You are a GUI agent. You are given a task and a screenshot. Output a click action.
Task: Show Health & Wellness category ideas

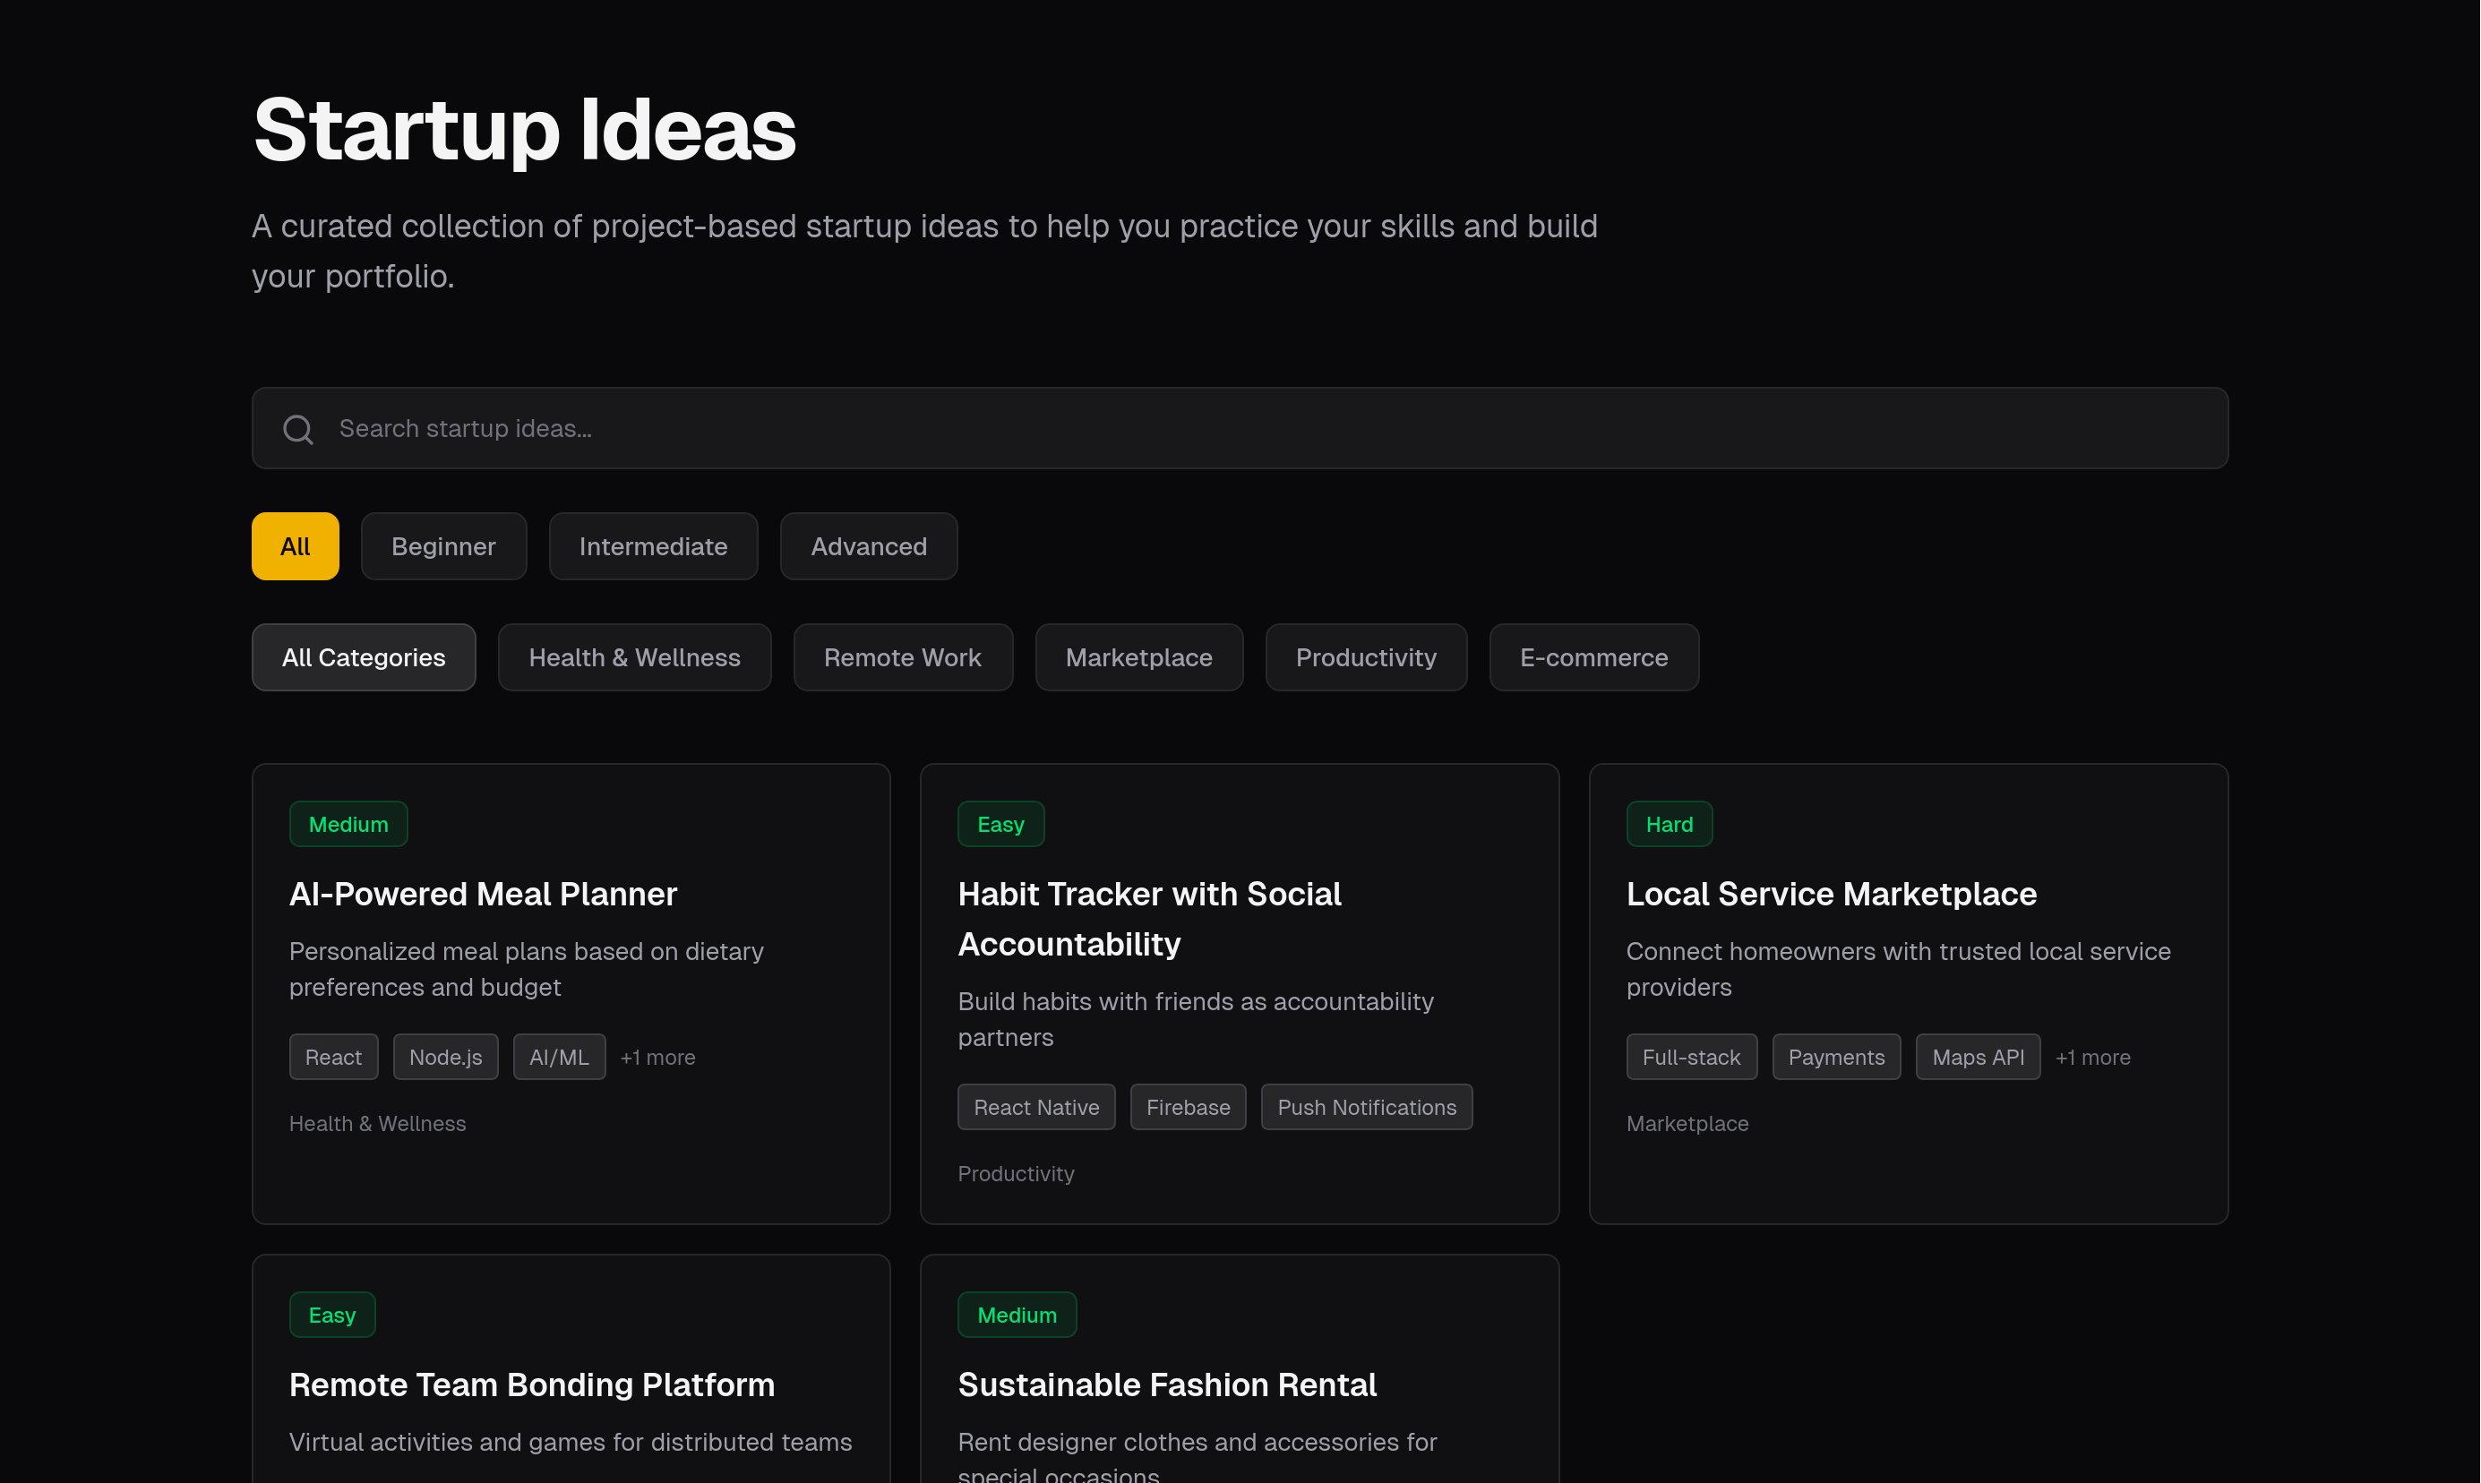click(x=633, y=657)
